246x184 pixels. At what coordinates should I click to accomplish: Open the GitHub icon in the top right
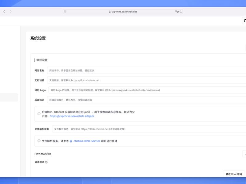[x=244, y=21]
